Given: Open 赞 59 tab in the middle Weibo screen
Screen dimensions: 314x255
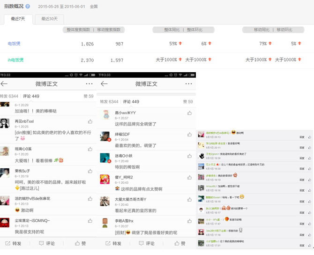Looking at the screenshot, I should point(188,102).
